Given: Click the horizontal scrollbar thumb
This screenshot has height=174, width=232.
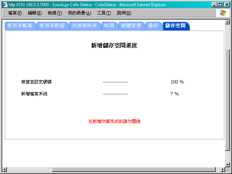Looking at the screenshot, I should point(134,169).
